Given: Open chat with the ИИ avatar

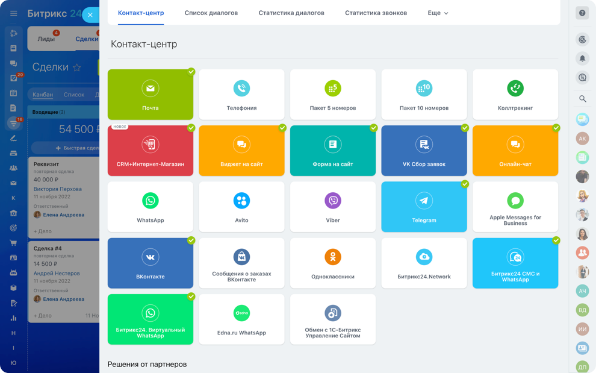Looking at the screenshot, I should 582,329.
